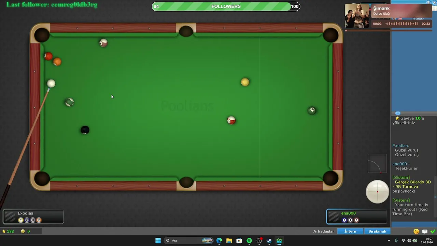Screen dimensions: 437x246
Task: Open the Arkadaşlar friends list
Action: pyautogui.click(x=323, y=231)
